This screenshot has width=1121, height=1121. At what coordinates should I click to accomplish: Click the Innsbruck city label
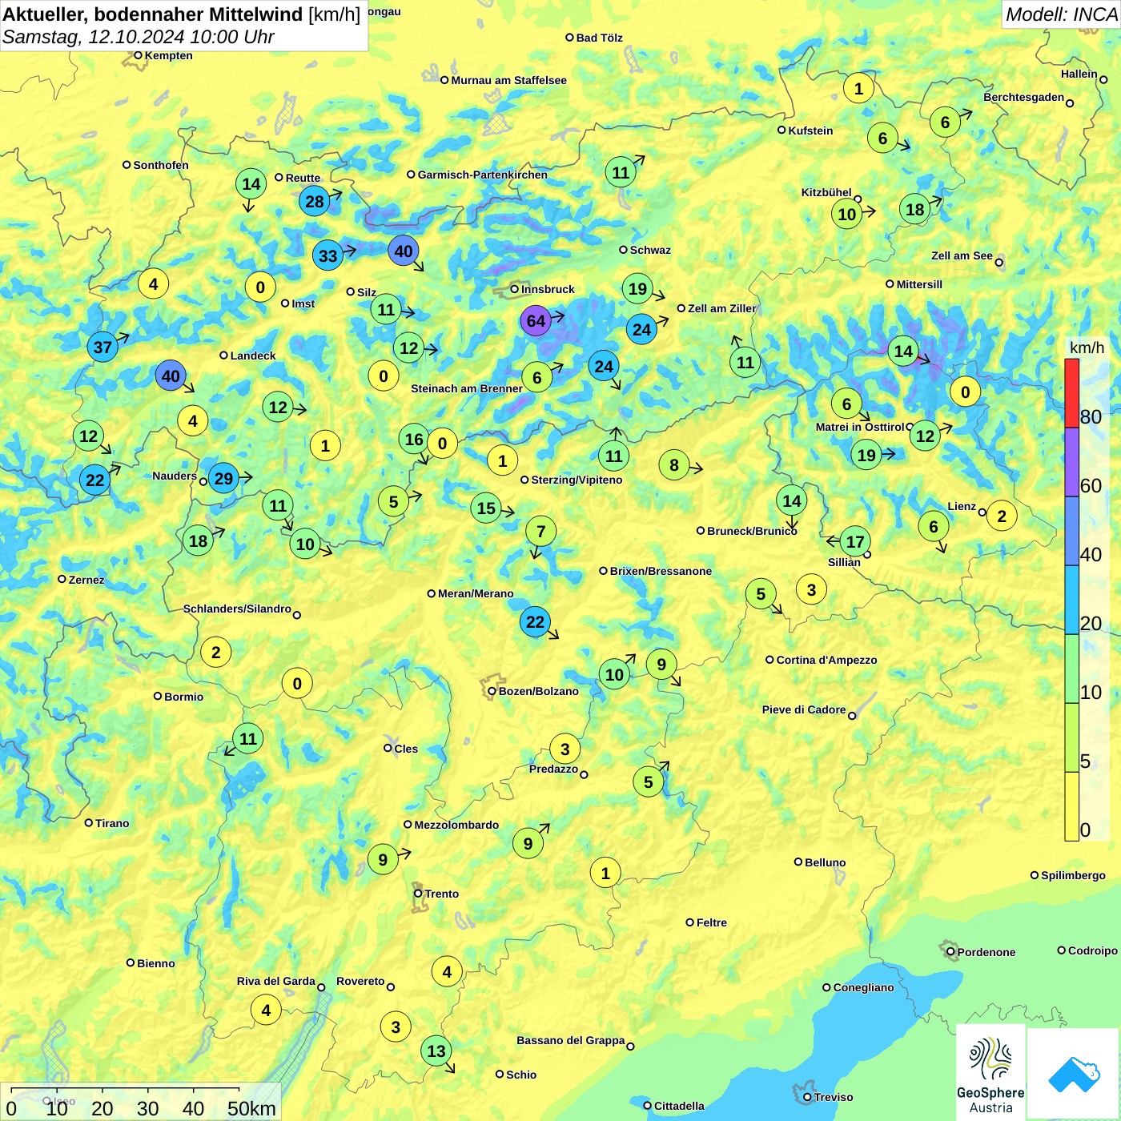pyautogui.click(x=548, y=289)
